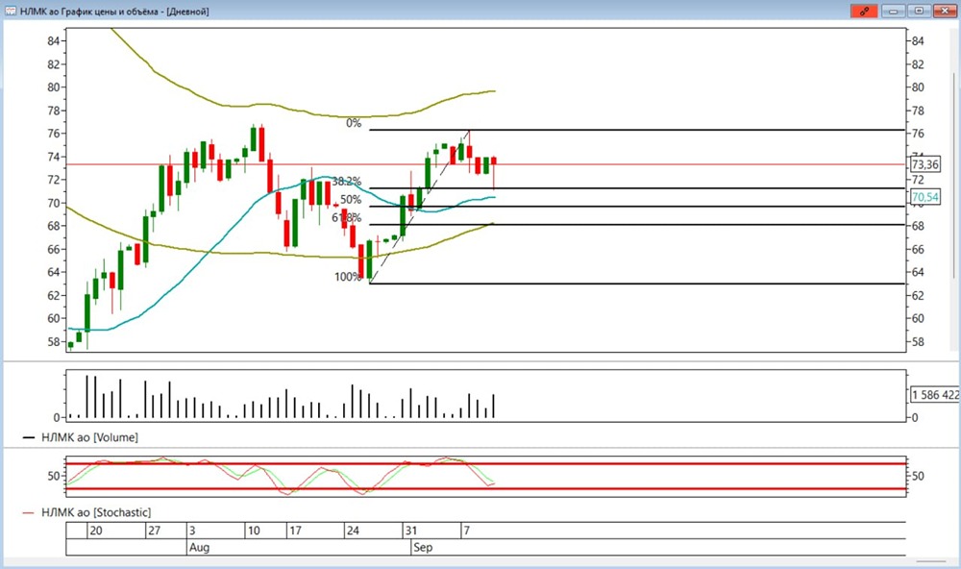Select the current price label 73,36
961x569 pixels.
(x=924, y=164)
